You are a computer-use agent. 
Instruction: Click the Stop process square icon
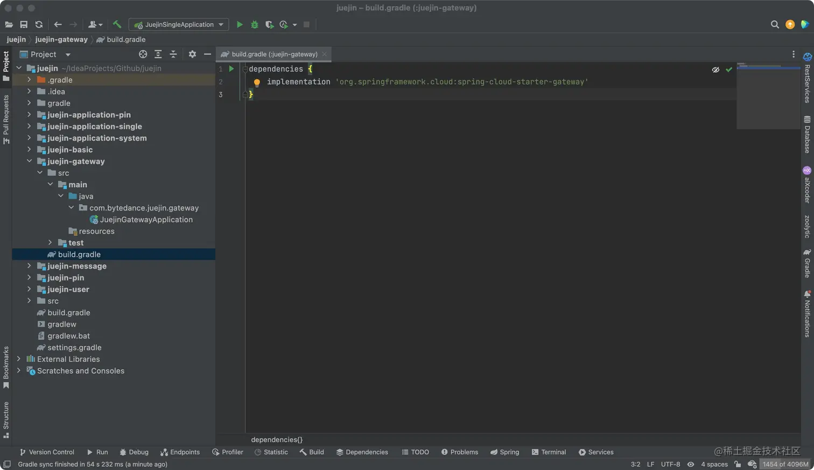(x=306, y=24)
